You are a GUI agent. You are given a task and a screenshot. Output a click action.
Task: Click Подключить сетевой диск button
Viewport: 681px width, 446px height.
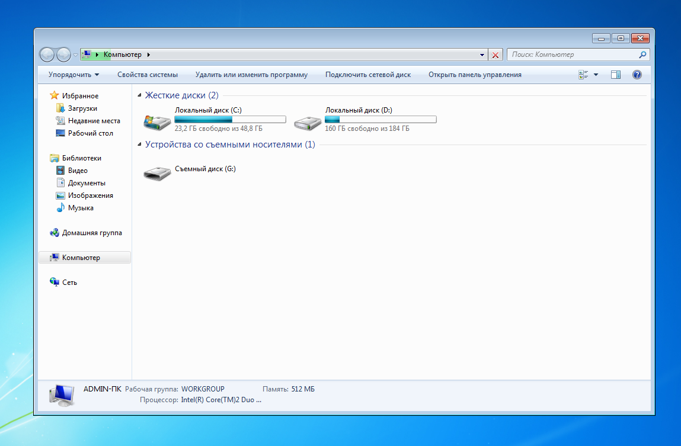coord(368,75)
